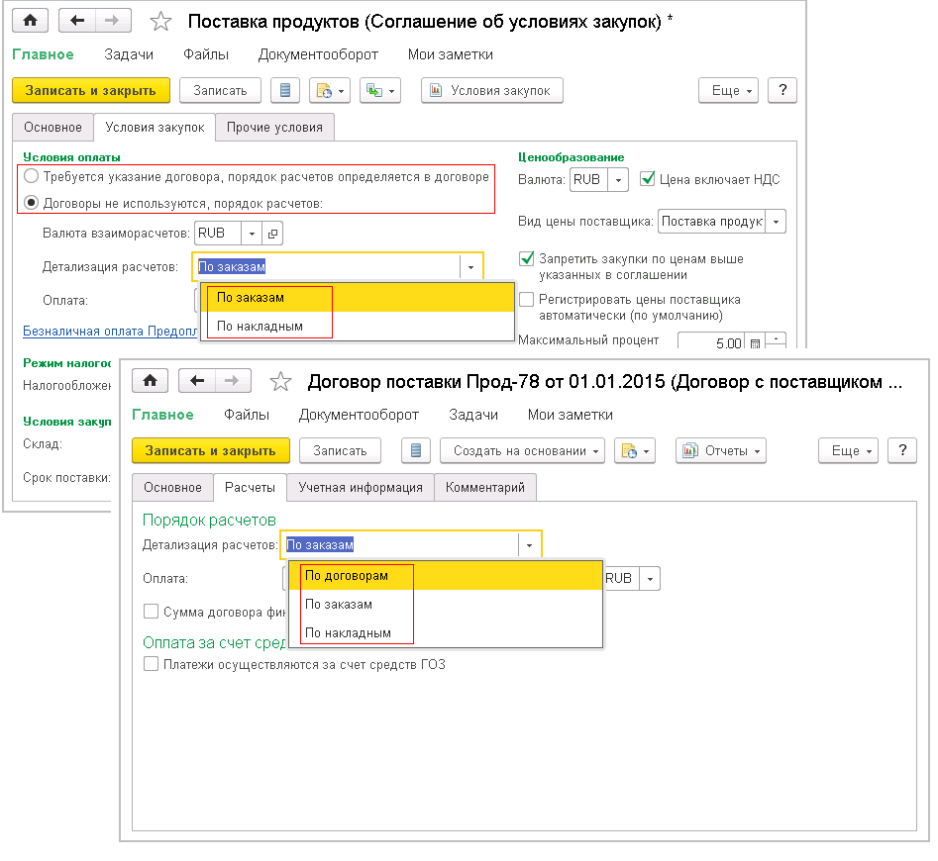Screen dimensions: 938x861
Task: Expand the 'Вид цены поставщика' dropdown
Action: 776,221
